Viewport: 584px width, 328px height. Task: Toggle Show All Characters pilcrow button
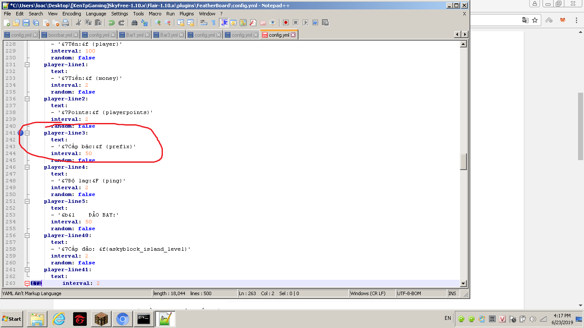pyautogui.click(x=213, y=23)
